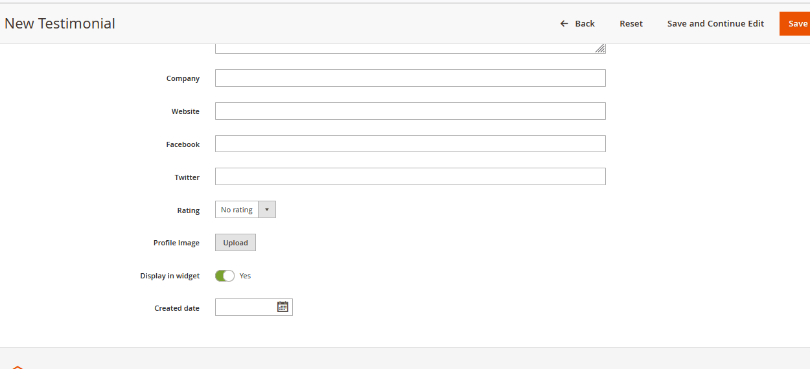Toggle the Display in widget switch
Screen dimensions: 810x369
pyautogui.click(x=225, y=276)
